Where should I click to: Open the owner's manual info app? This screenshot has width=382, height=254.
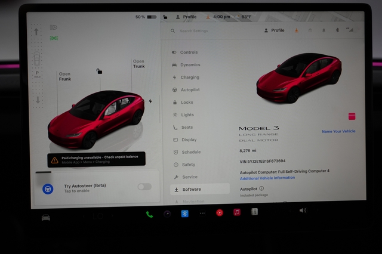click(254, 212)
